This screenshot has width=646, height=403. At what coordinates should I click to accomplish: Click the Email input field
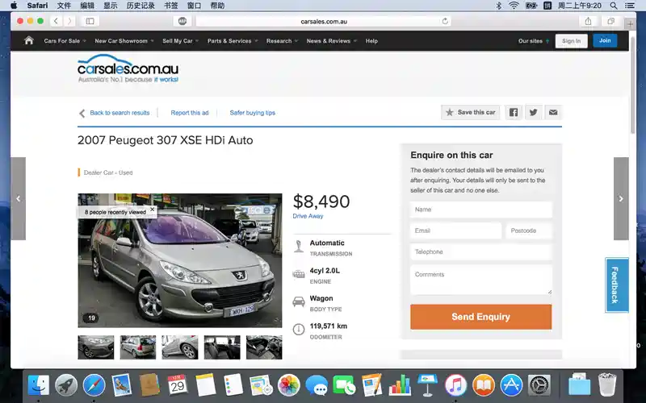[x=455, y=231]
